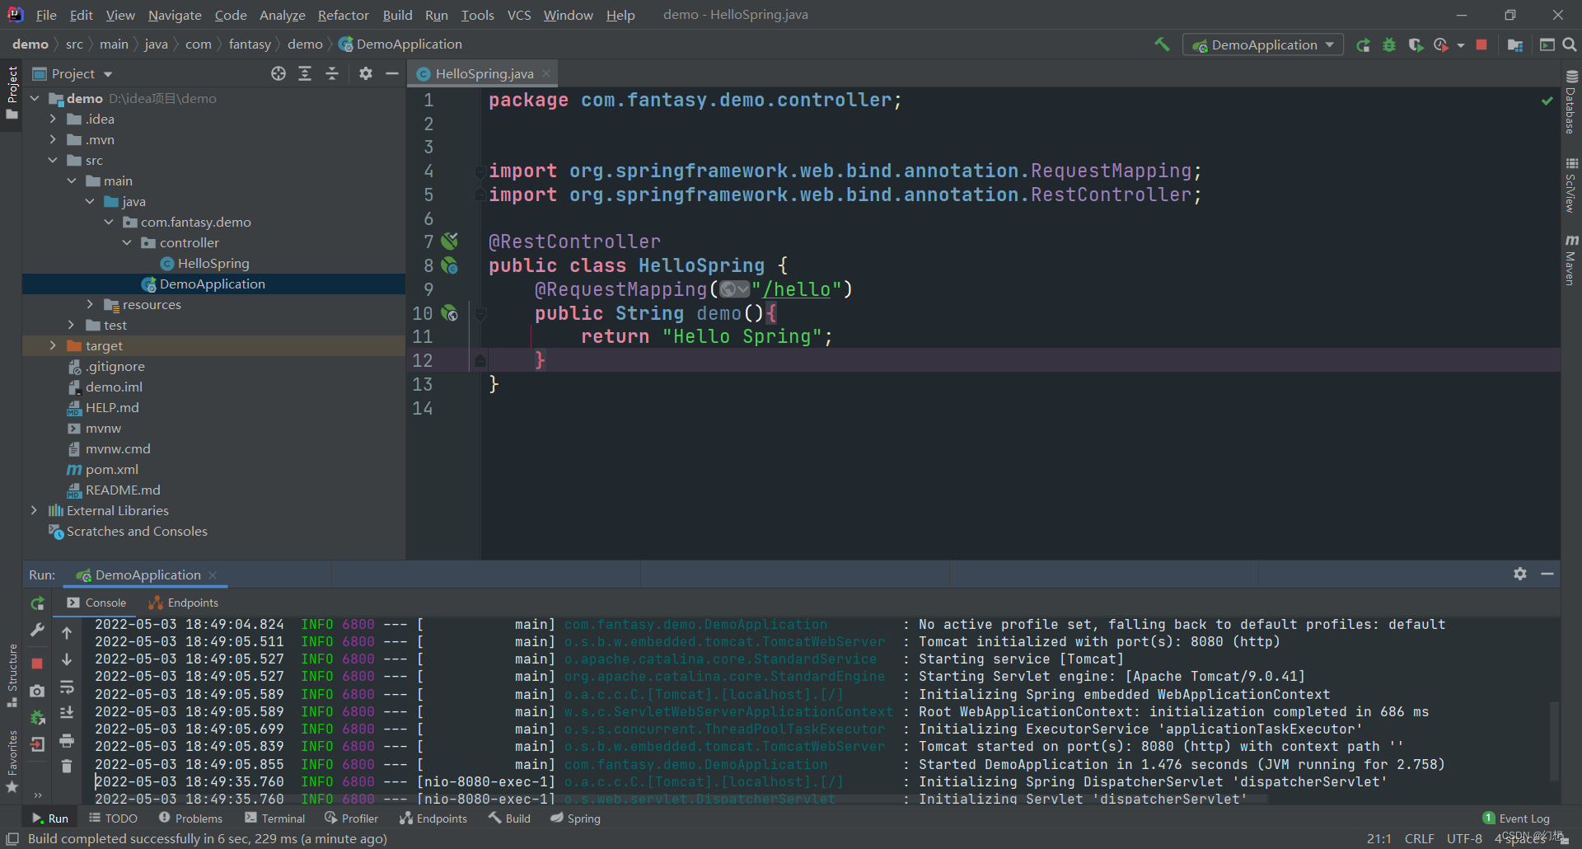Expand the .idea folder
Screen dimensions: 1582x849
(53, 119)
